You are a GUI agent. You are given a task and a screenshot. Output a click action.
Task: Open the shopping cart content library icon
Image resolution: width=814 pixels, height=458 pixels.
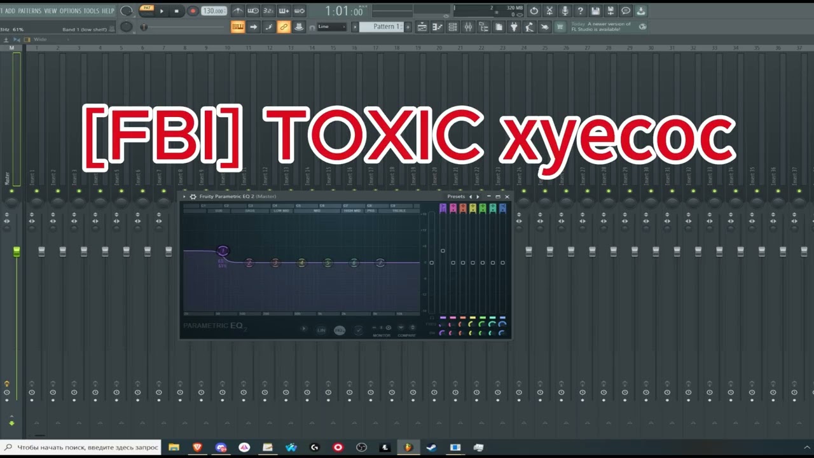tap(560, 27)
